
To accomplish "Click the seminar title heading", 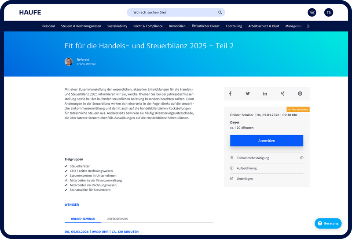I will (x=149, y=46).
